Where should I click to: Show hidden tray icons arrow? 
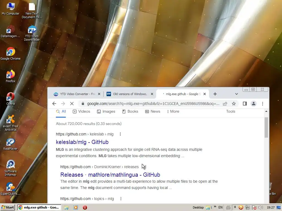[235, 207]
